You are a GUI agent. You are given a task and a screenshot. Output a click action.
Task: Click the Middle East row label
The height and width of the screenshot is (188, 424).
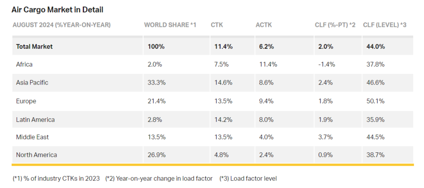[x=32, y=137]
